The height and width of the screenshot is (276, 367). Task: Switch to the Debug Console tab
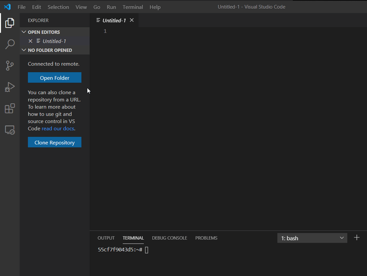[x=169, y=238]
